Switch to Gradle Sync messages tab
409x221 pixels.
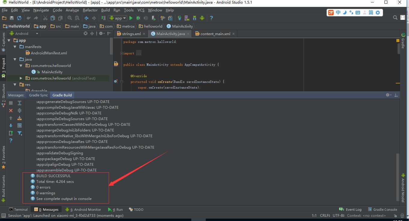click(38, 95)
